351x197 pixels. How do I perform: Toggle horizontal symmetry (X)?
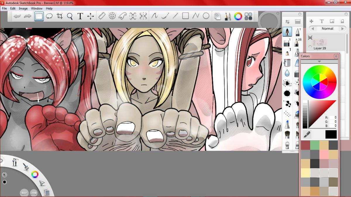(x=133, y=16)
